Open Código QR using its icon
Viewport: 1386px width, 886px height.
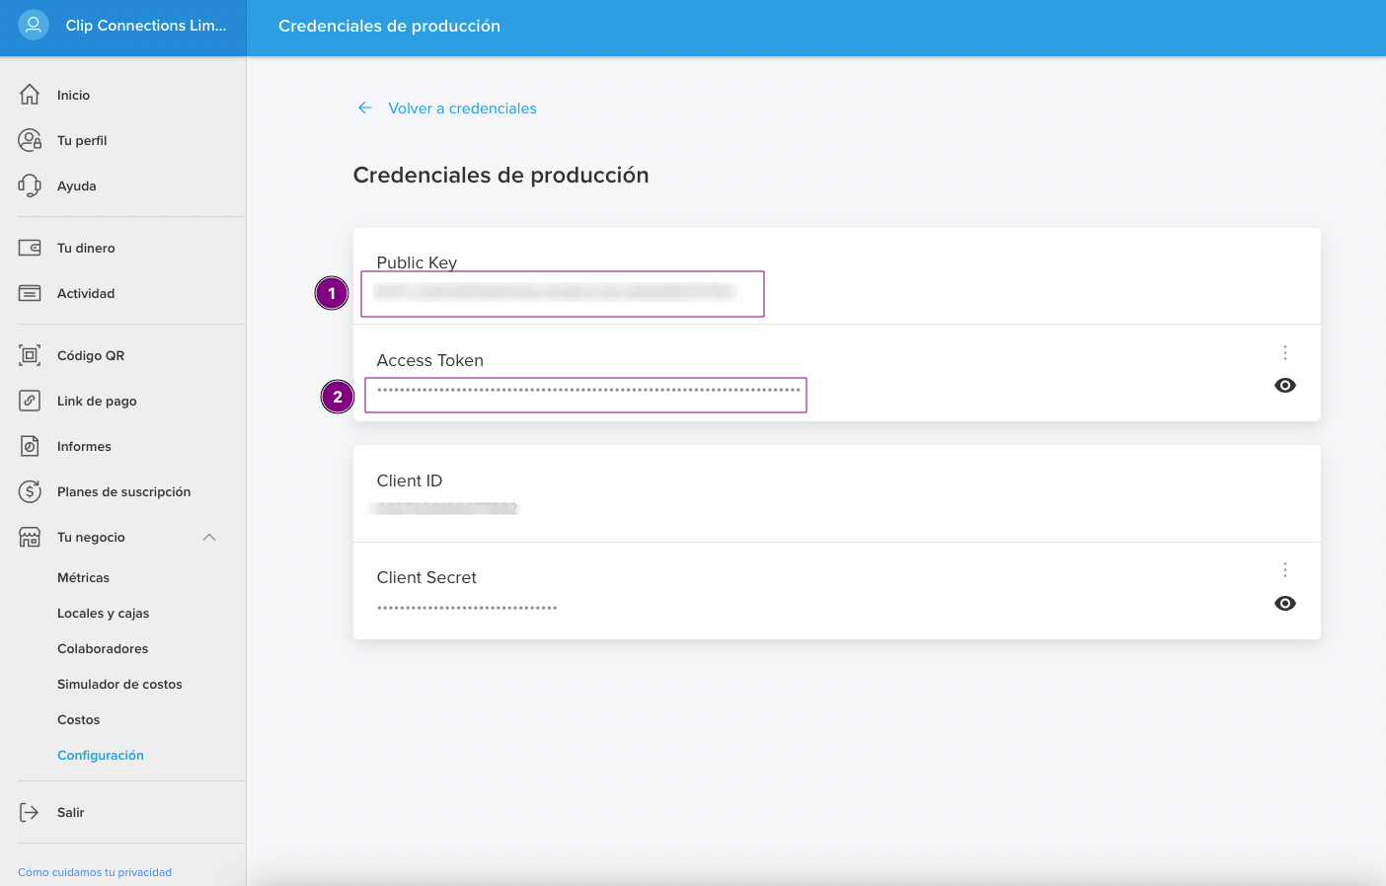[x=30, y=355]
